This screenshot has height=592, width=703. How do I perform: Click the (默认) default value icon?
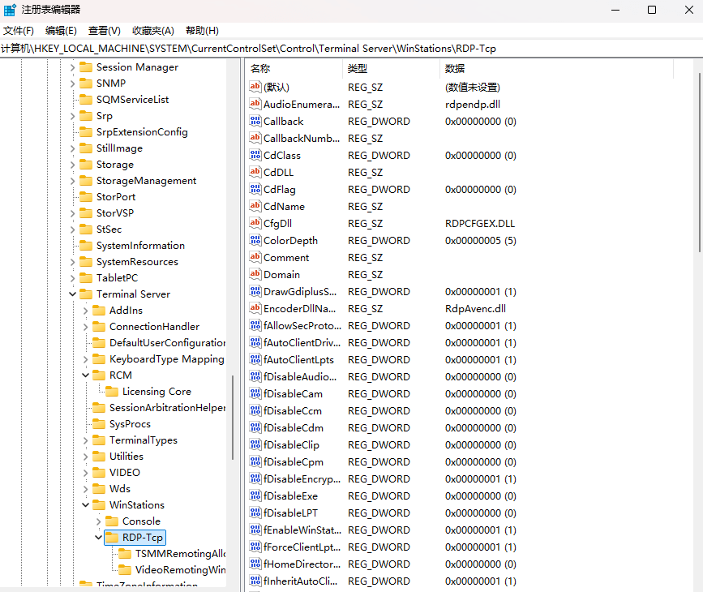[x=255, y=88]
